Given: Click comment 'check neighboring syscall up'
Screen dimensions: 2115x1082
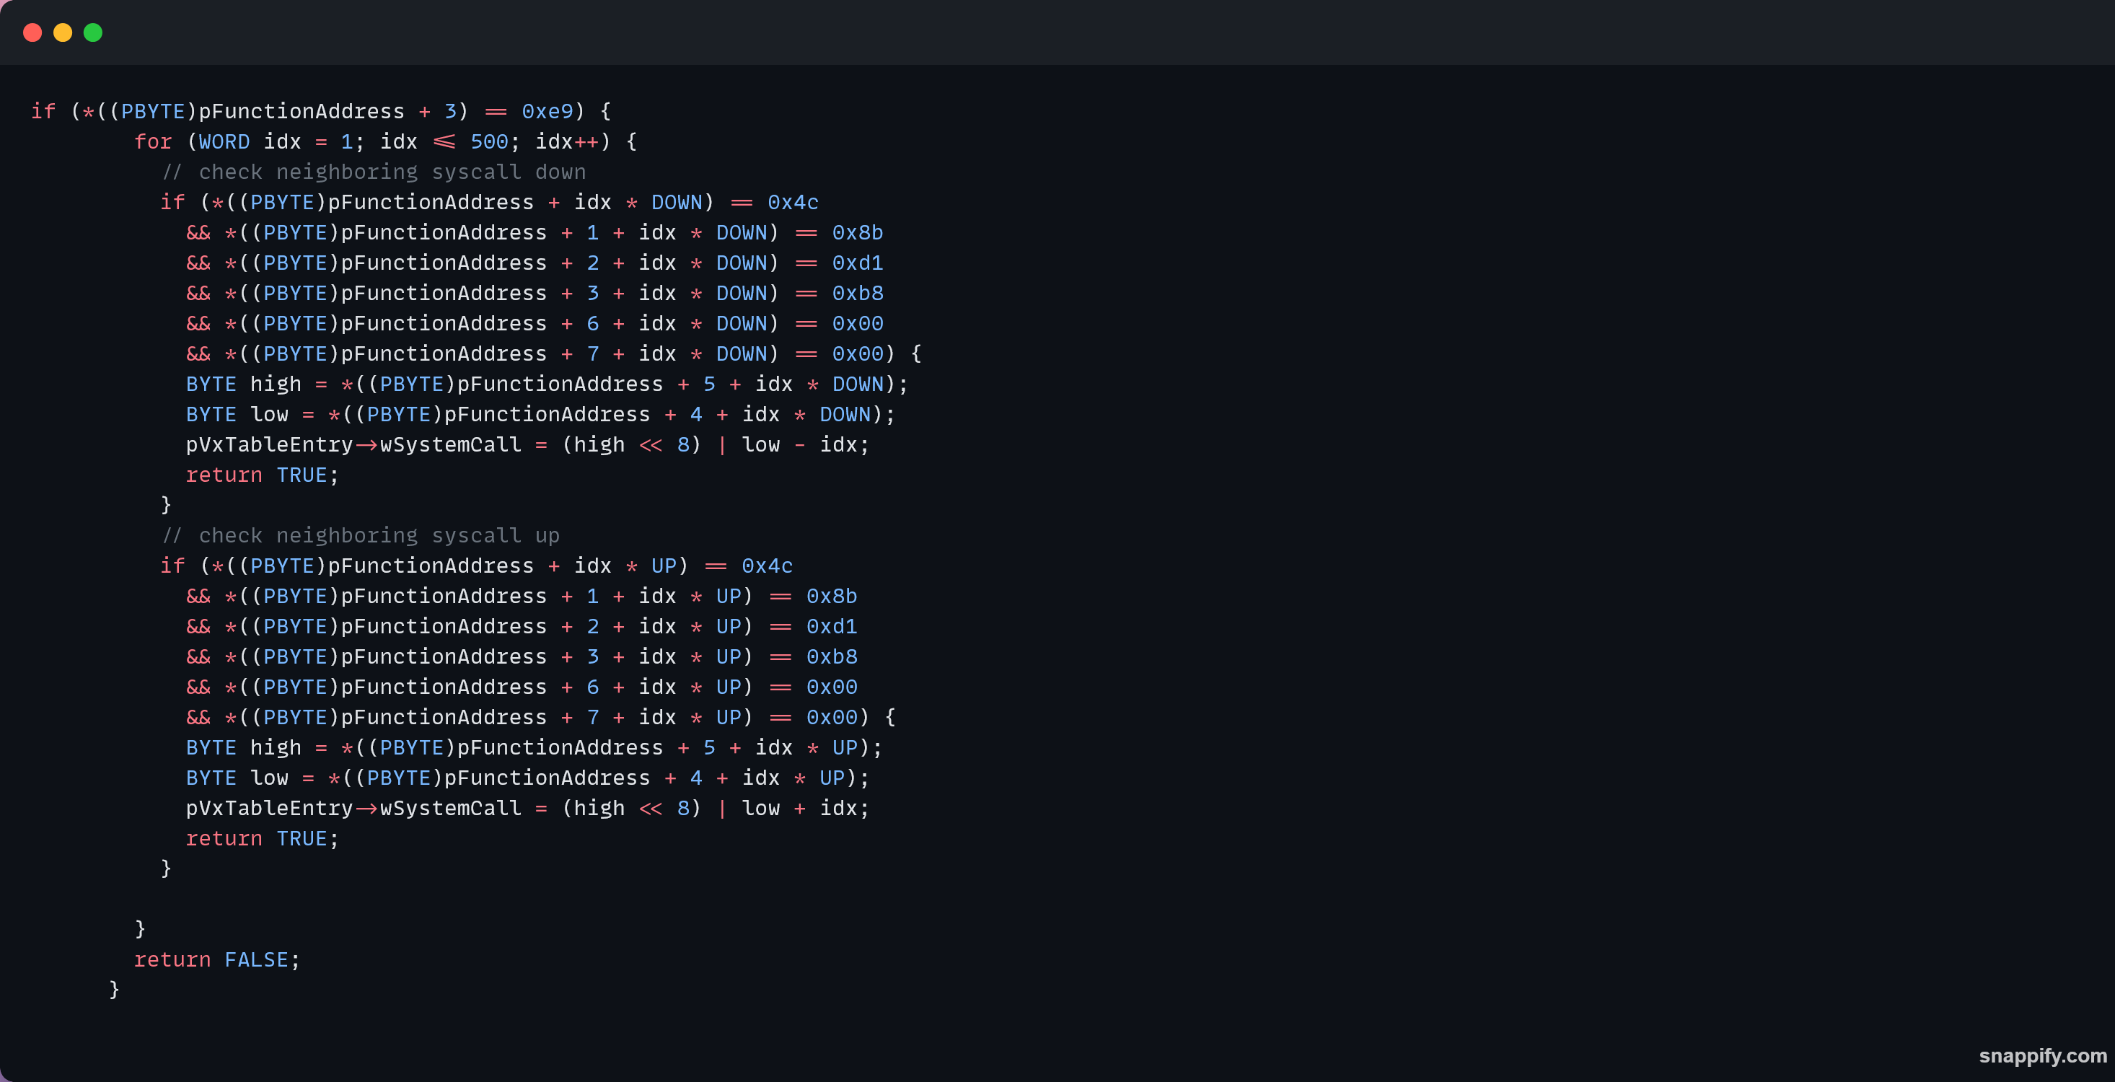Looking at the screenshot, I should click(361, 535).
